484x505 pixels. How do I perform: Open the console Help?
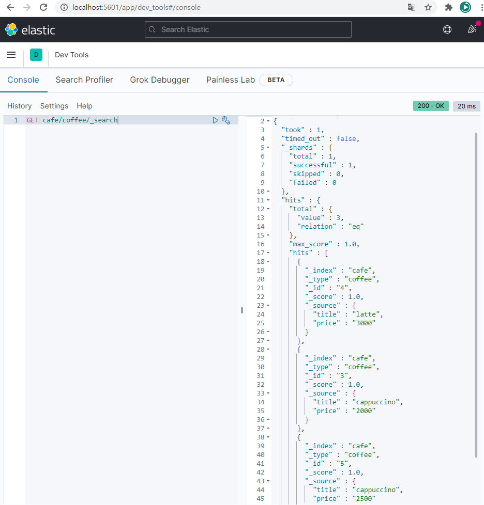(x=84, y=106)
